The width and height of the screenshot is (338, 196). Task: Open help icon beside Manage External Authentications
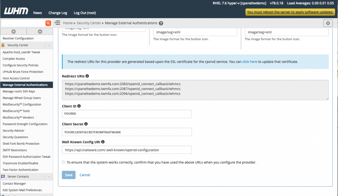161,23
